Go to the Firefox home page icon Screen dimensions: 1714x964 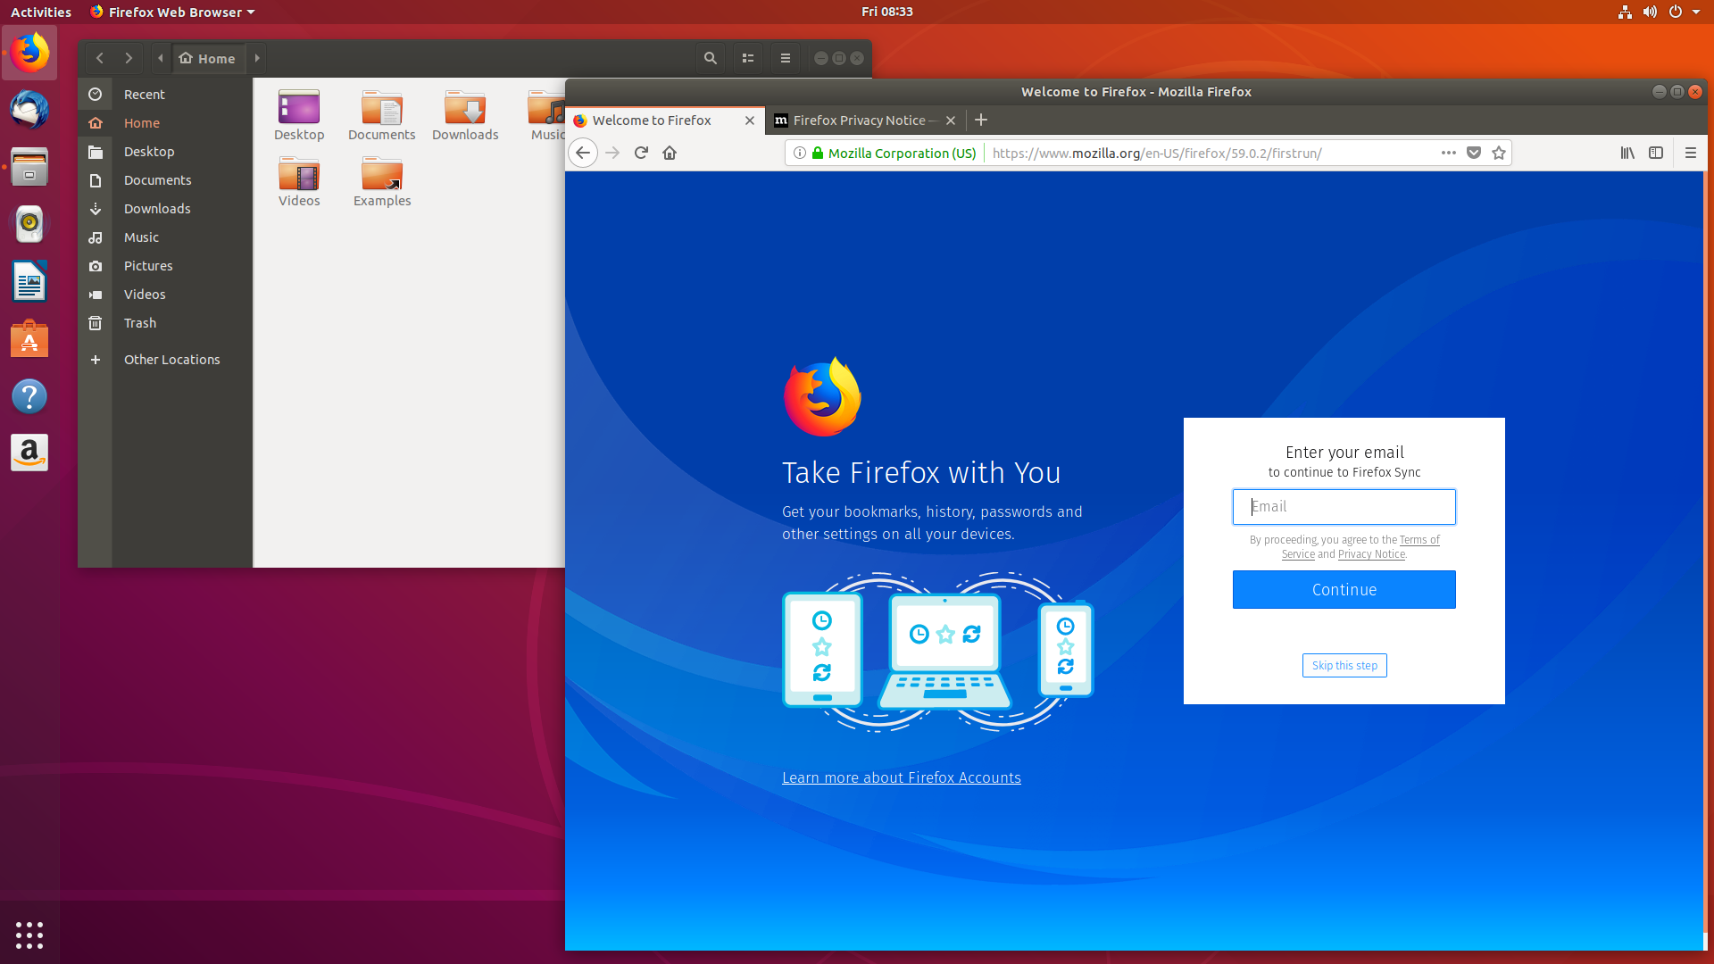pyautogui.click(x=670, y=153)
